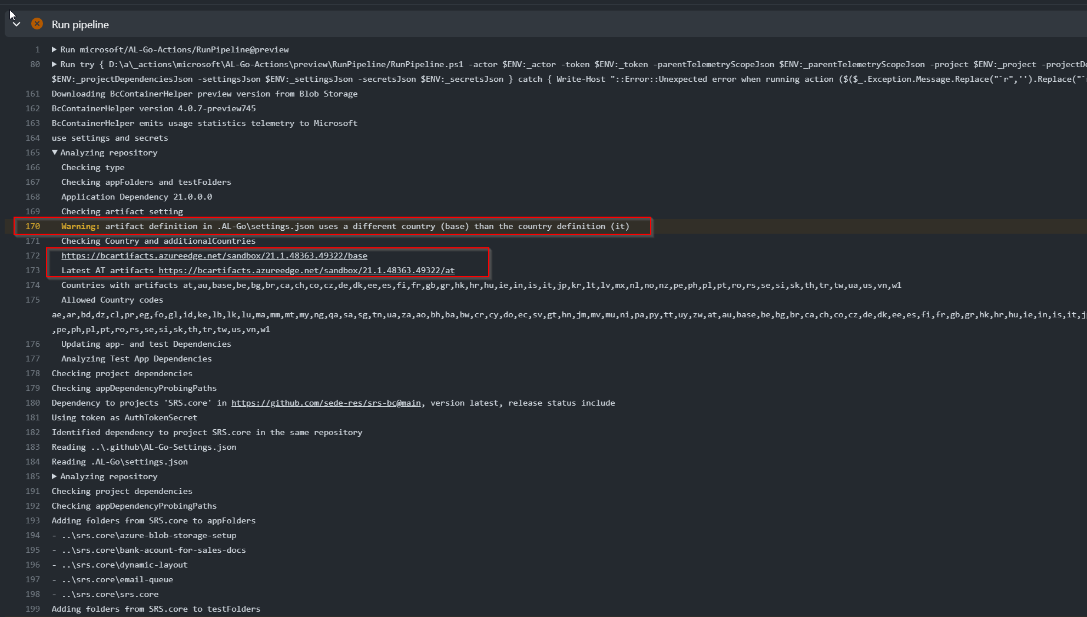Select line number 80
1087x617 pixels.
point(34,64)
